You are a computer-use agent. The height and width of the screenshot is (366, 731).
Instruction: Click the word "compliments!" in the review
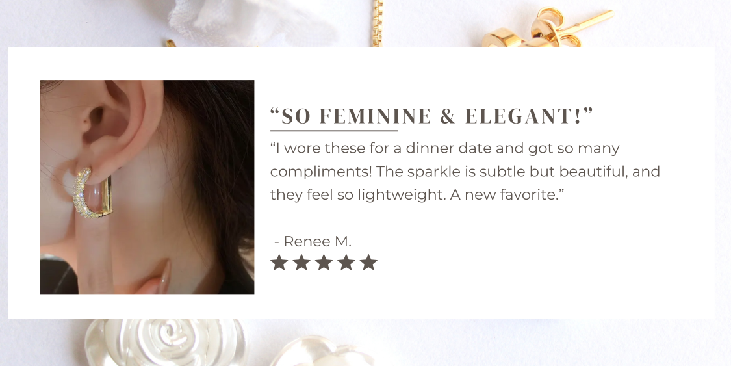[x=321, y=172]
